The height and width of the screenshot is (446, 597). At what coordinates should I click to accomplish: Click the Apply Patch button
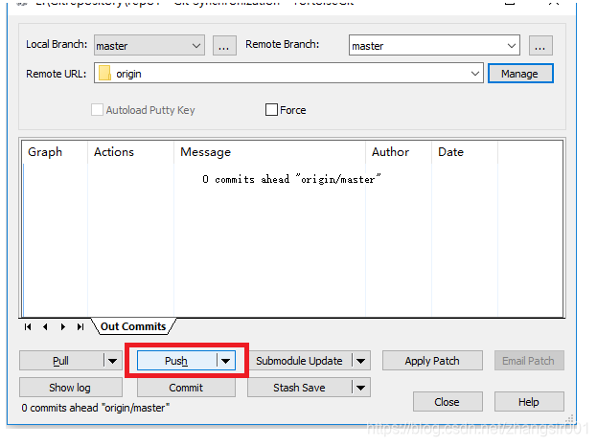432,361
